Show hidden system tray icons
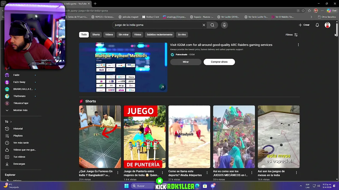 (x=301, y=186)
